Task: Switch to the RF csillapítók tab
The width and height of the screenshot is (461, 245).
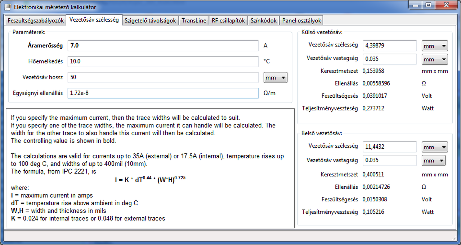Action: point(228,21)
